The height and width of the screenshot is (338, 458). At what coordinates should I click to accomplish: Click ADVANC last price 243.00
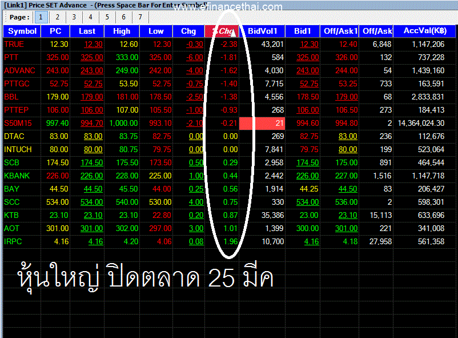point(92,70)
